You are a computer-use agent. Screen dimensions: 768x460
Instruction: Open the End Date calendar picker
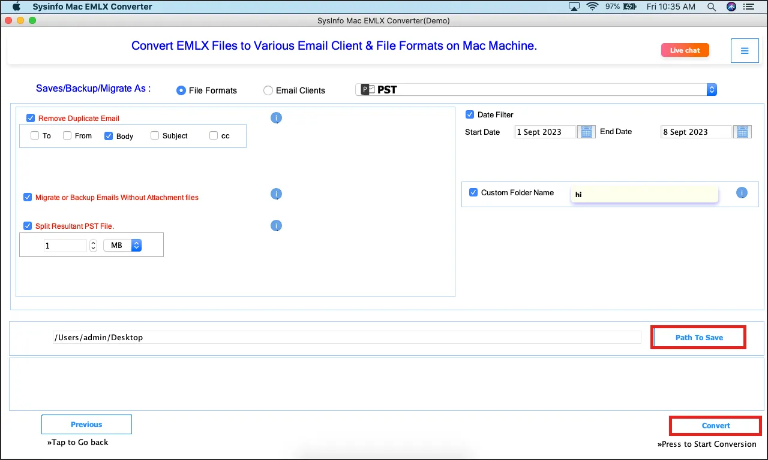coord(743,132)
